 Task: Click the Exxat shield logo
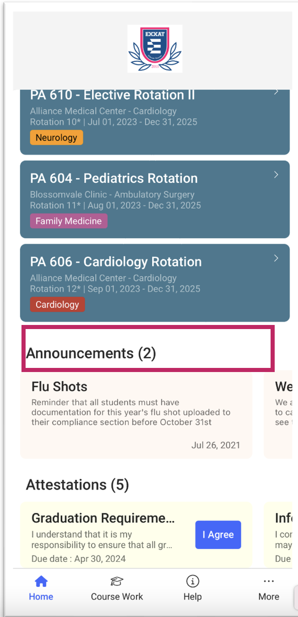(154, 49)
